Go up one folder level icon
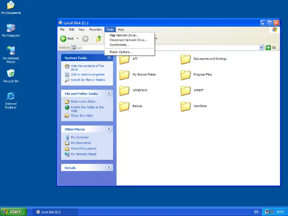Image resolution: width=288 pixels, height=216 pixels. point(99,39)
